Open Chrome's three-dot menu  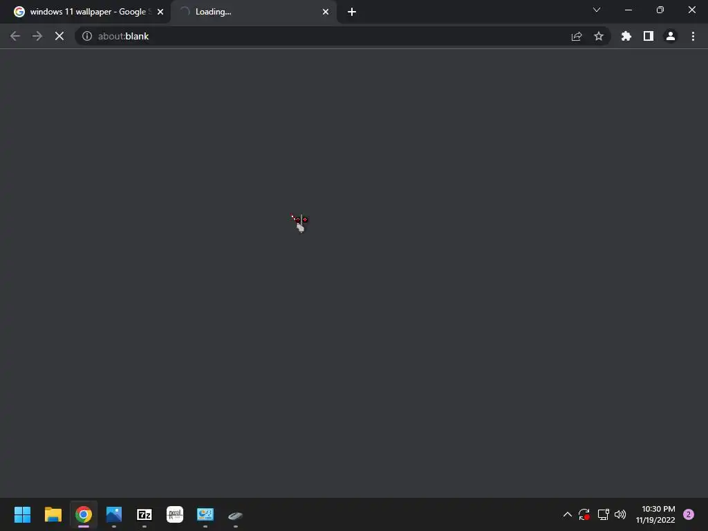693,36
